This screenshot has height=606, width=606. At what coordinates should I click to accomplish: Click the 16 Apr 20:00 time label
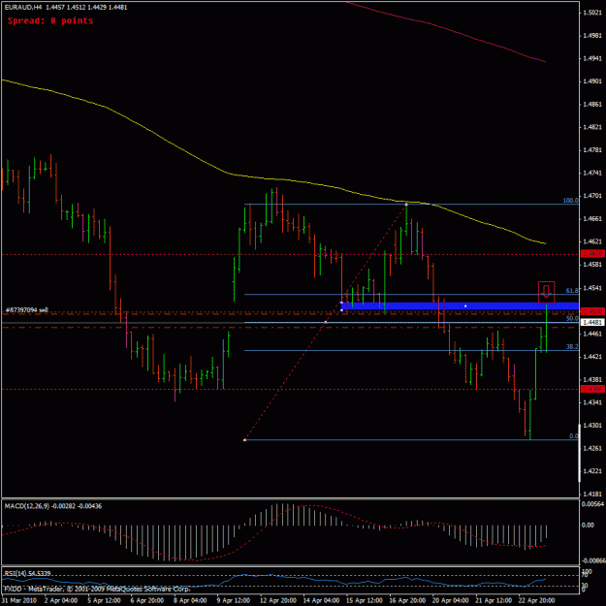pos(407,600)
